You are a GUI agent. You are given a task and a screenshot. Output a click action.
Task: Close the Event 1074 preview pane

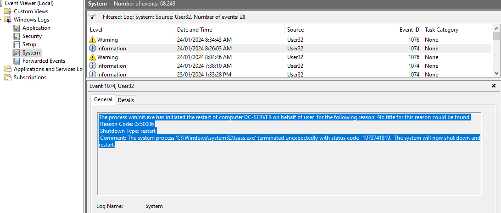click(493, 86)
